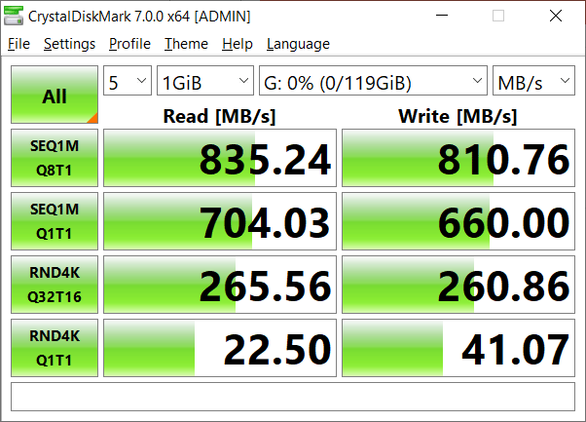Open the Settings menu

[x=69, y=44]
